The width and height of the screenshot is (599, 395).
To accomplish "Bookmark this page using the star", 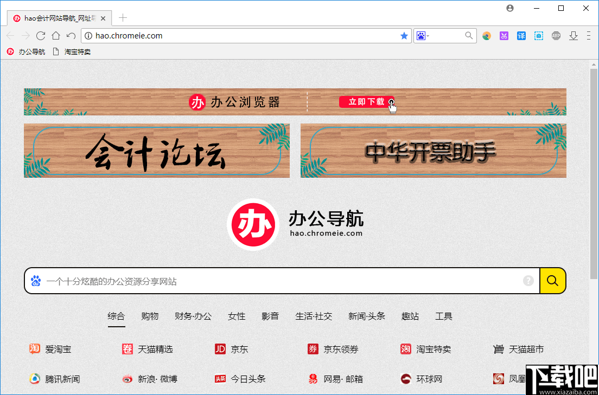I will tap(404, 36).
